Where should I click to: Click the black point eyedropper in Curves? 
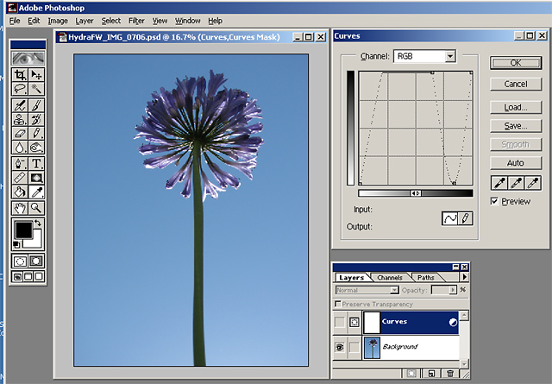click(x=499, y=183)
